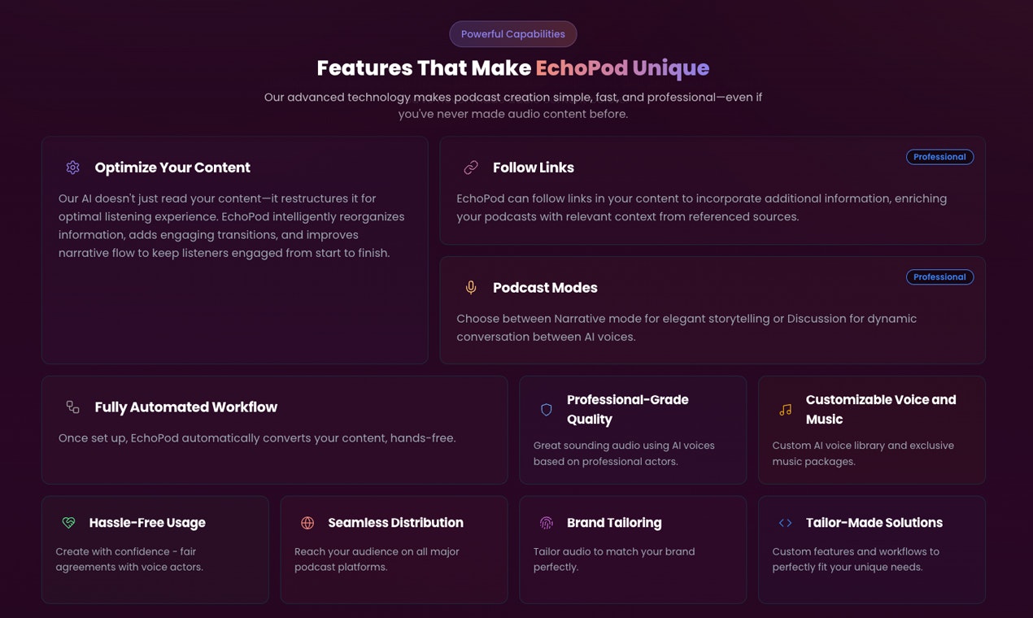Click the Features That Make EchoPod Unique title
Image resolution: width=1033 pixels, height=618 pixels.
tap(513, 67)
